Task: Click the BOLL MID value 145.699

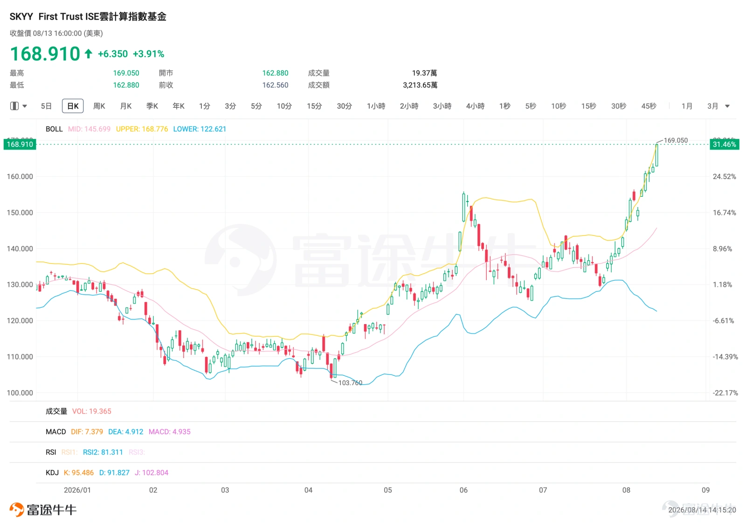Action: tap(90, 129)
